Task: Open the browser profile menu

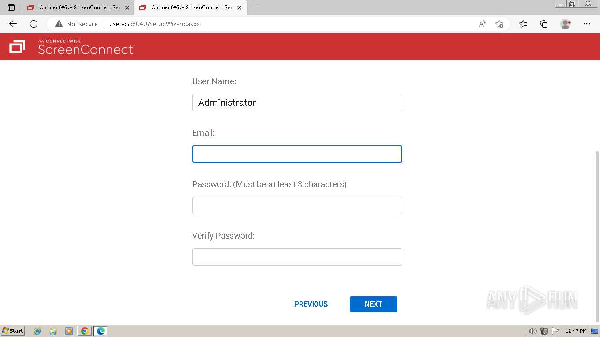Action: (565, 24)
